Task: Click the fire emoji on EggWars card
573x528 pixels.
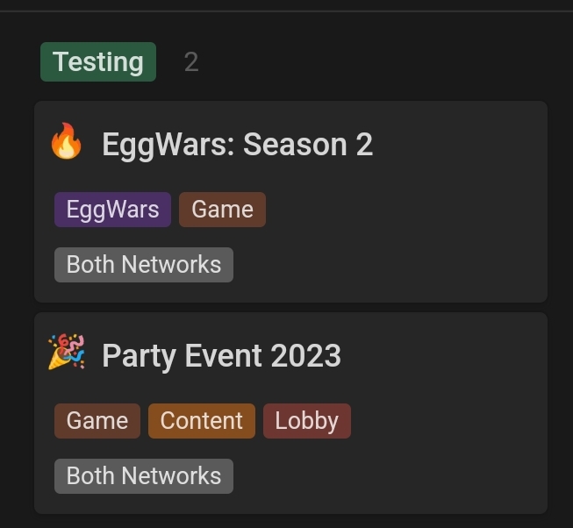Action: click(x=66, y=141)
